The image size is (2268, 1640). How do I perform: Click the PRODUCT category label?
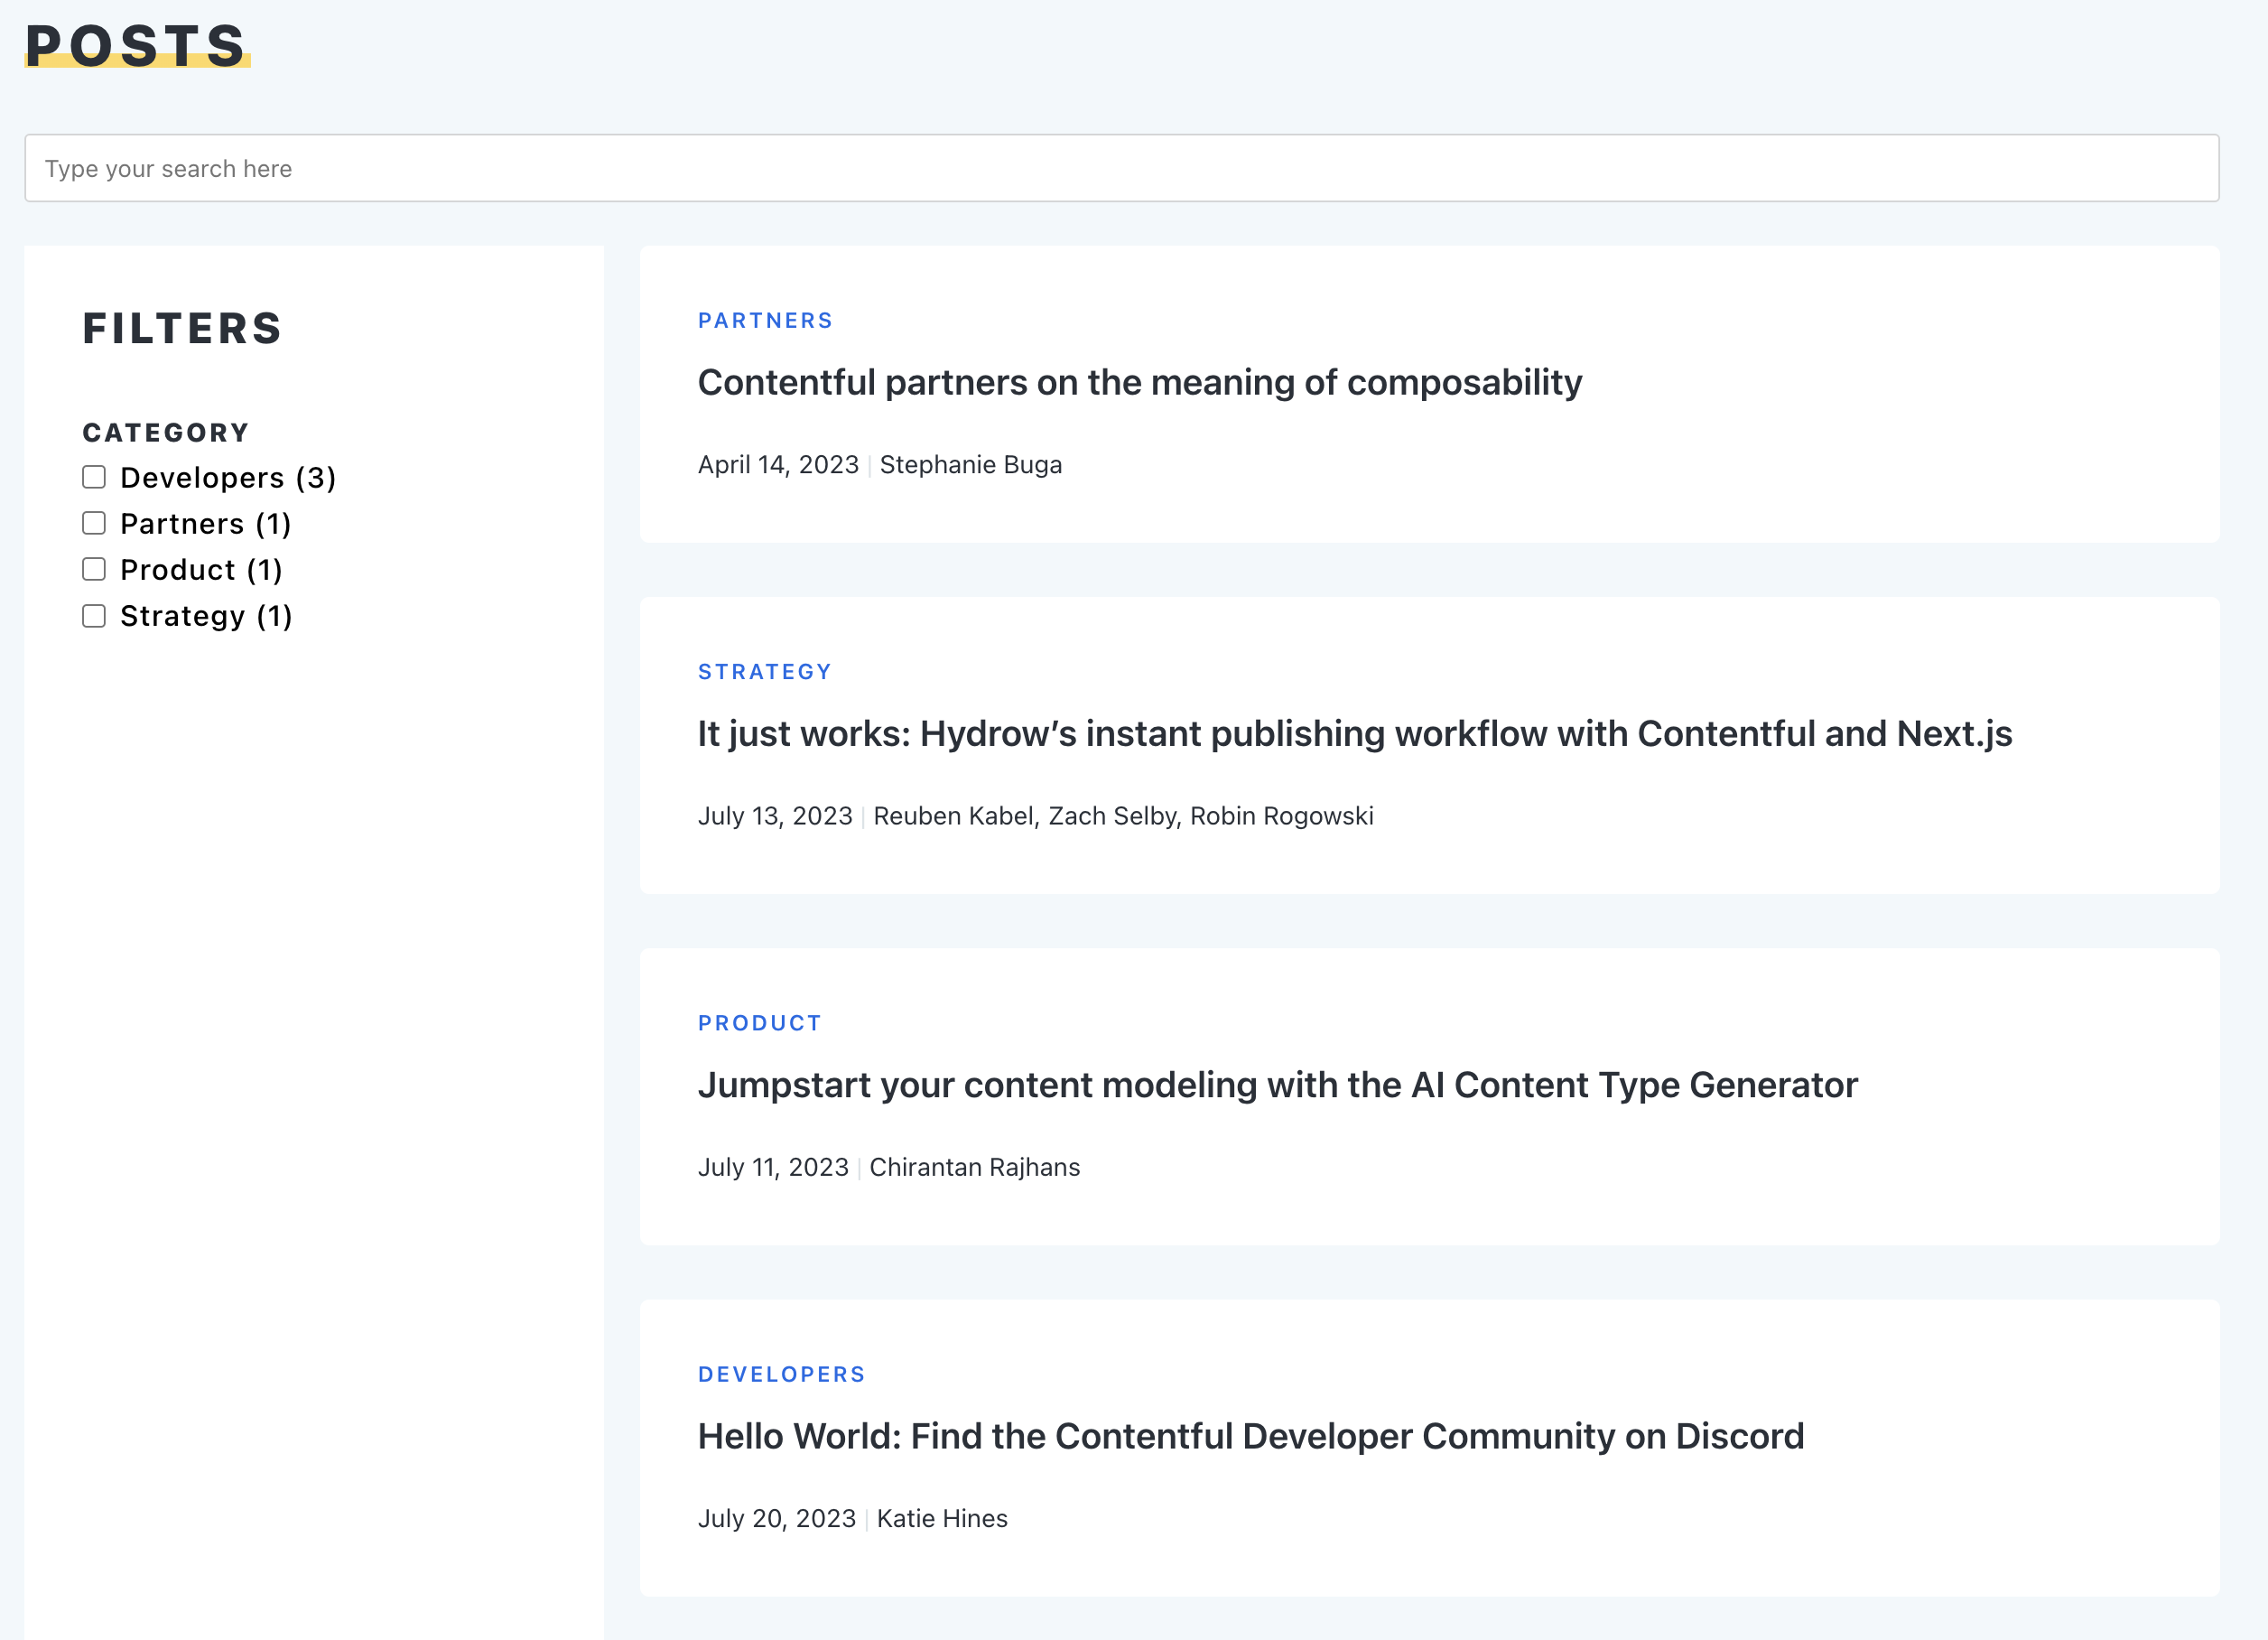759,1023
